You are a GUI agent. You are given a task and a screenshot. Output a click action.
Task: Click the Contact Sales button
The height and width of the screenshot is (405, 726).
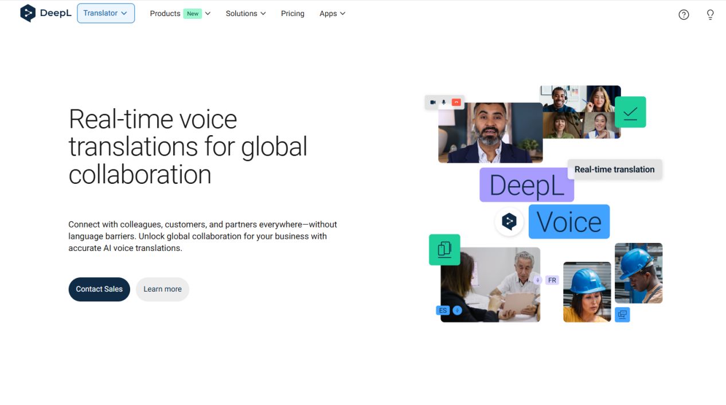[99, 289]
